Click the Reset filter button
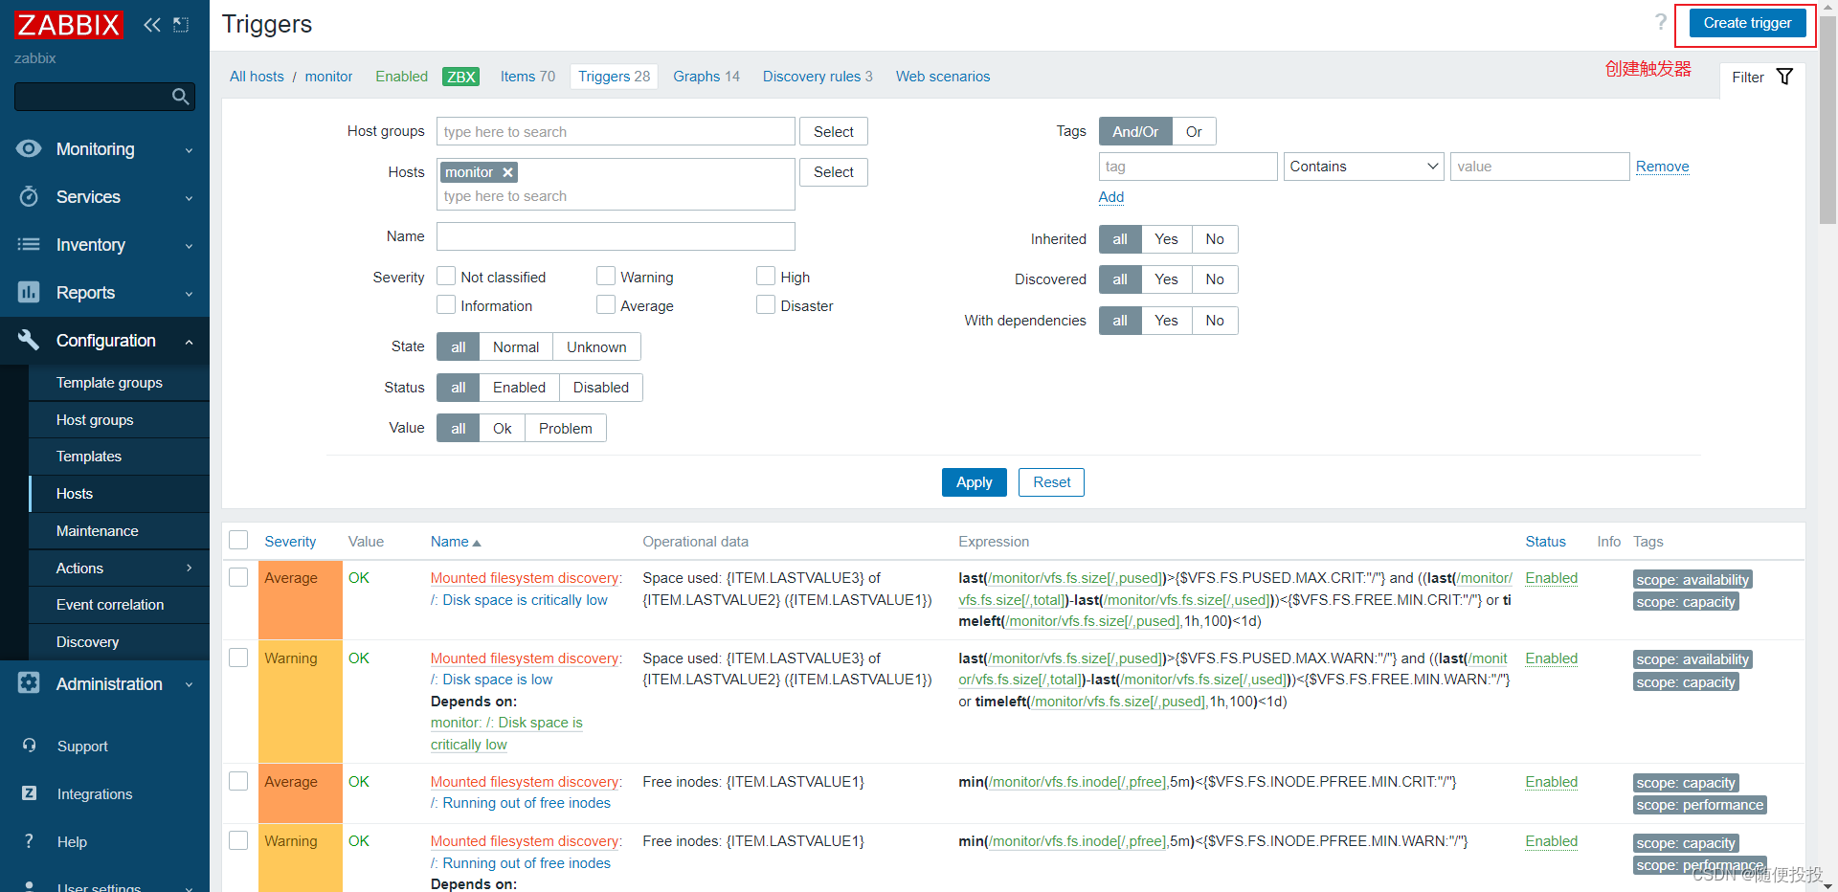The height and width of the screenshot is (892, 1838). 1051,482
